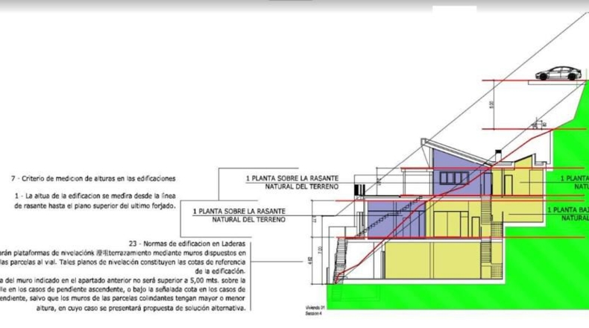Select heading '23 - Normas de edificacion en Laderas'
Viewport: 589px width, 328px height.
[187, 244]
